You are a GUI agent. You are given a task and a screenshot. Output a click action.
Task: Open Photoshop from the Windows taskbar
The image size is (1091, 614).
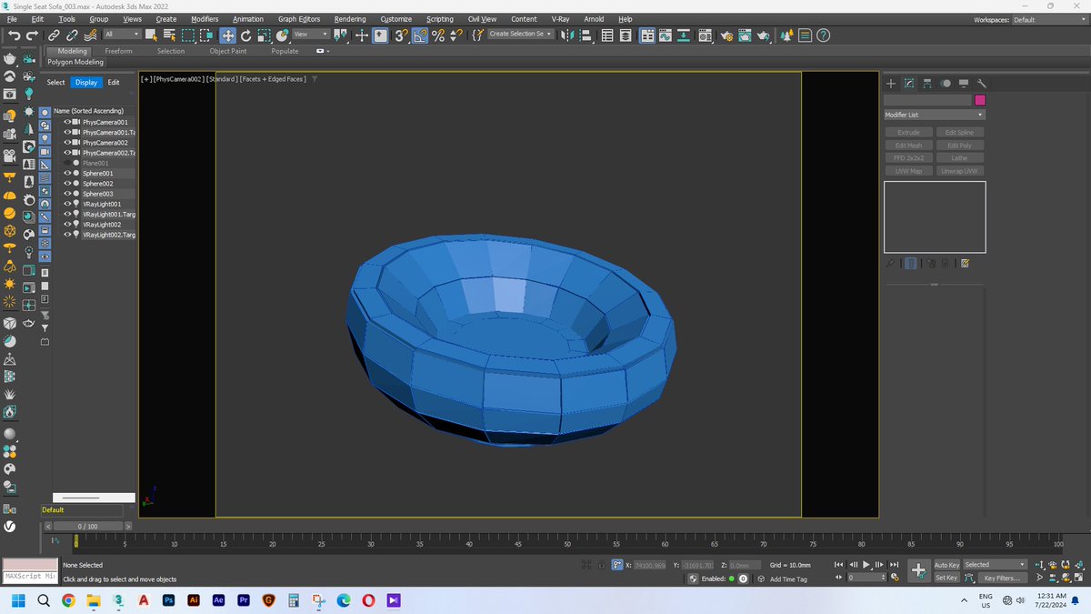tap(168, 600)
